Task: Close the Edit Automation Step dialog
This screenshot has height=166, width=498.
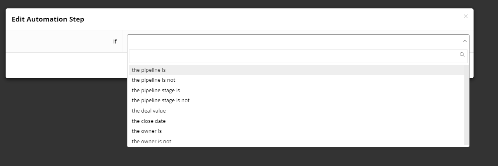Action: coord(465,16)
